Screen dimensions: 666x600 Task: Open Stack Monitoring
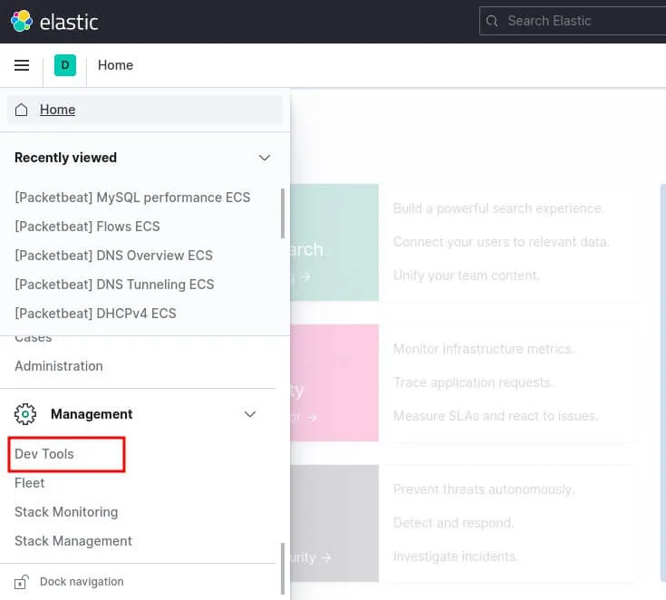pyautogui.click(x=66, y=511)
